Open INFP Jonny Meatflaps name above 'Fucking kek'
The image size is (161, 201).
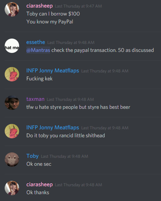(53, 71)
